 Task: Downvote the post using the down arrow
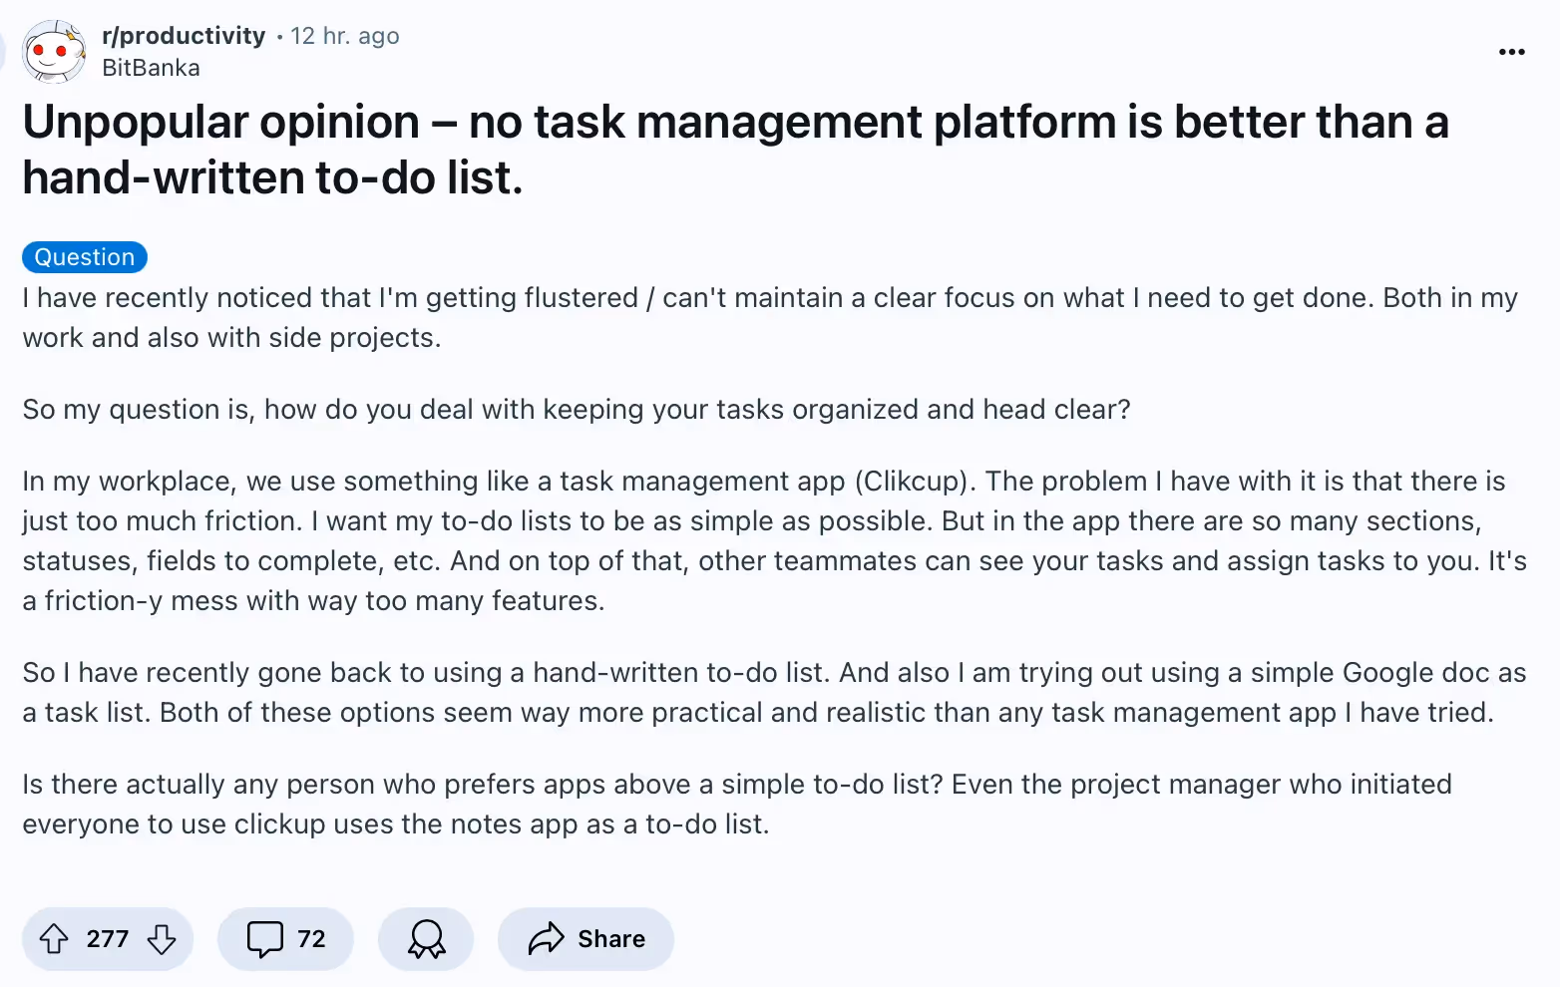tap(161, 938)
